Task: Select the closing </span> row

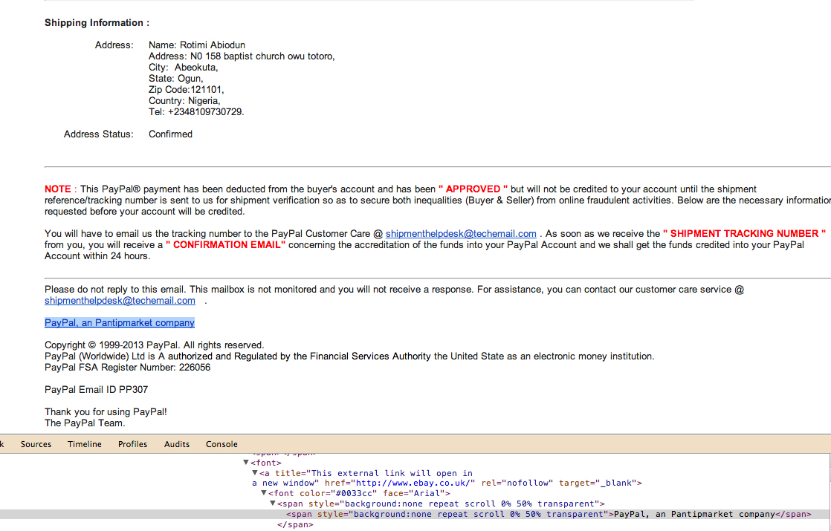Action: click(x=295, y=524)
